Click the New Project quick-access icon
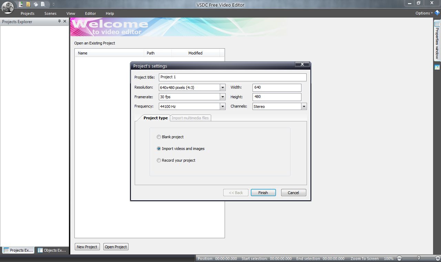The width and height of the screenshot is (441, 262). (21, 4)
